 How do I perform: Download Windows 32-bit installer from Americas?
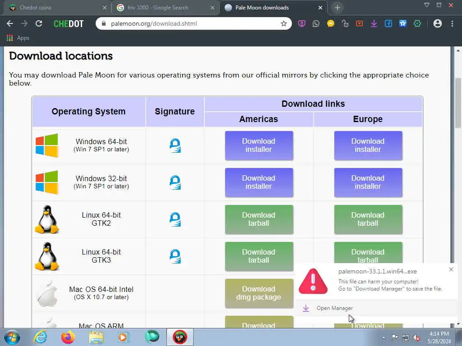[259, 182]
